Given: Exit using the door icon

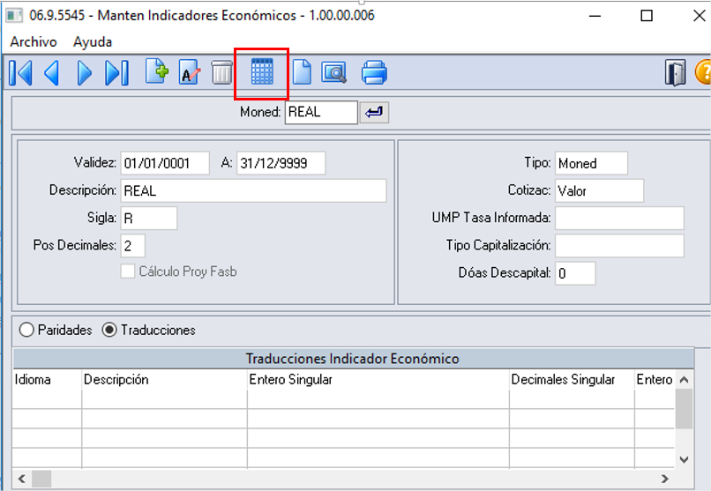Looking at the screenshot, I should pyautogui.click(x=675, y=72).
